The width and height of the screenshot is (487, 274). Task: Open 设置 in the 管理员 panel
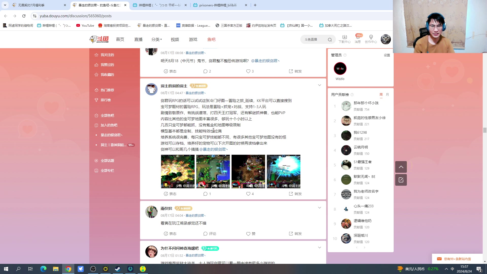[x=387, y=55]
